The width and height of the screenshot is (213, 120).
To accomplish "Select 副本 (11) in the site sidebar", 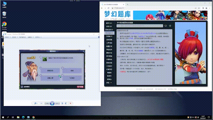I will tap(109, 23).
